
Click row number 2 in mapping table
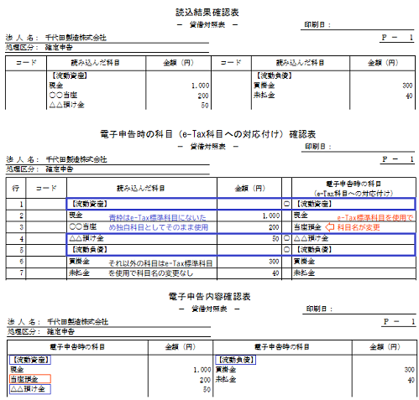pyautogui.click(x=21, y=216)
